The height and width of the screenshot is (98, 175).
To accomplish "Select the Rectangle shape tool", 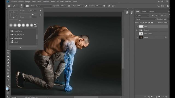I will [x=8, y=73].
